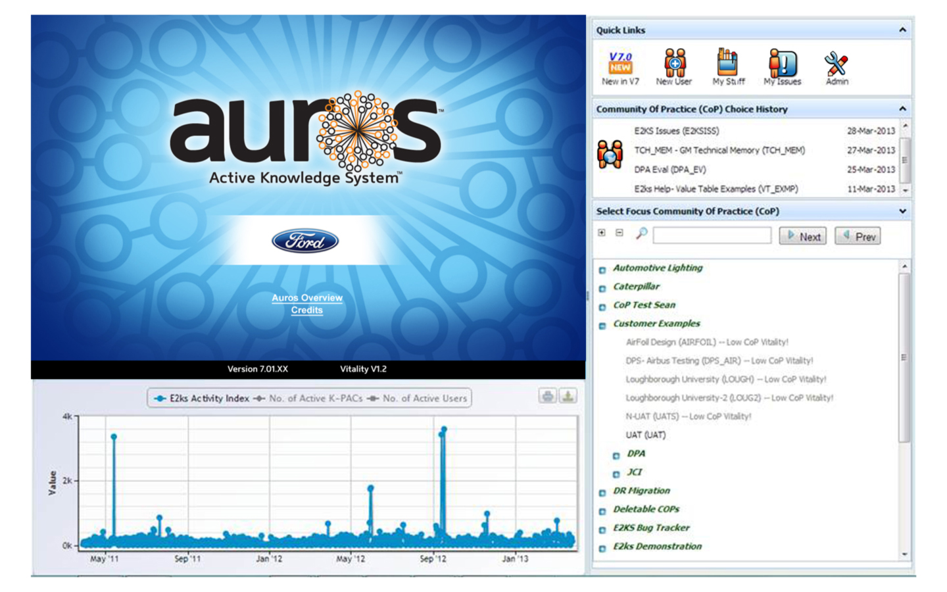Image resolution: width=947 pixels, height=592 pixels.
Task: Select TCH_MEM - GM Technical Memory entry
Action: point(719,150)
